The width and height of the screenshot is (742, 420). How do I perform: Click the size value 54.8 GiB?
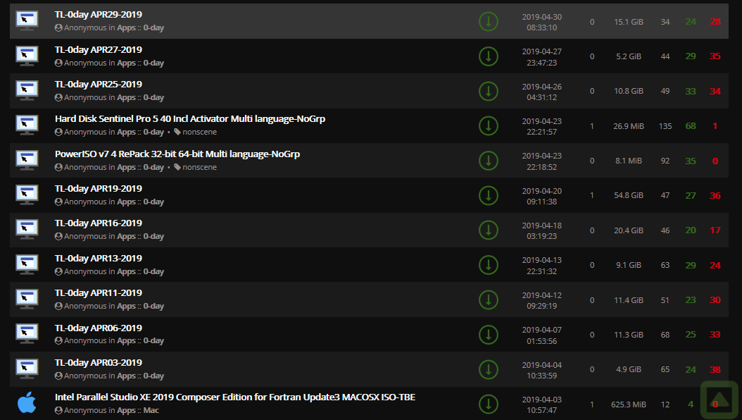(629, 196)
